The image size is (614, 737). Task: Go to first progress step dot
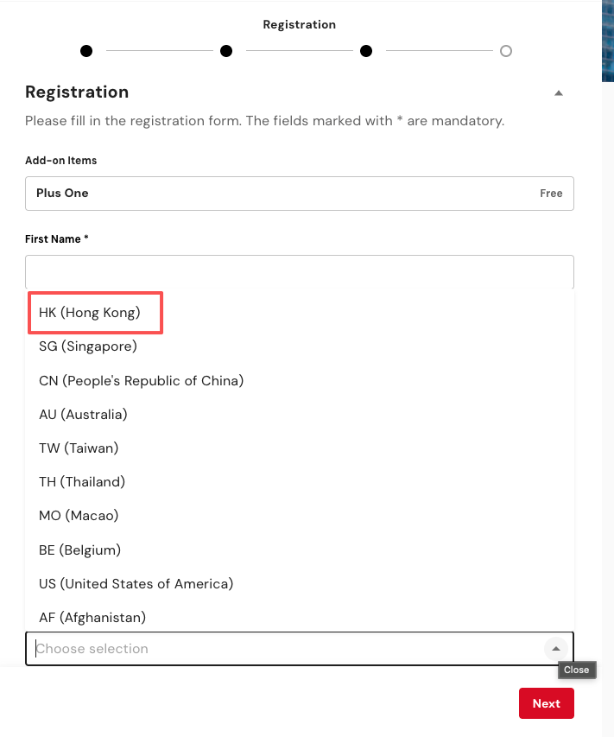(x=86, y=51)
